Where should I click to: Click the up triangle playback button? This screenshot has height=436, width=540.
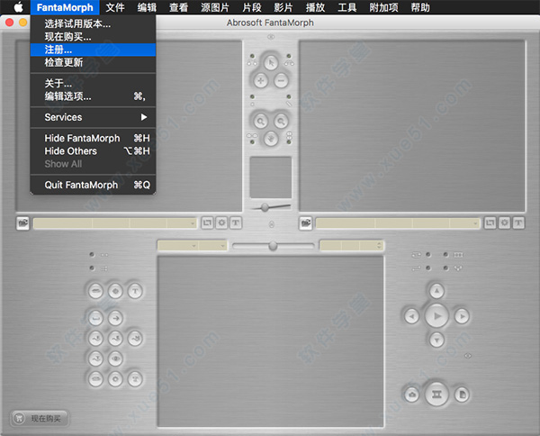[x=436, y=291]
